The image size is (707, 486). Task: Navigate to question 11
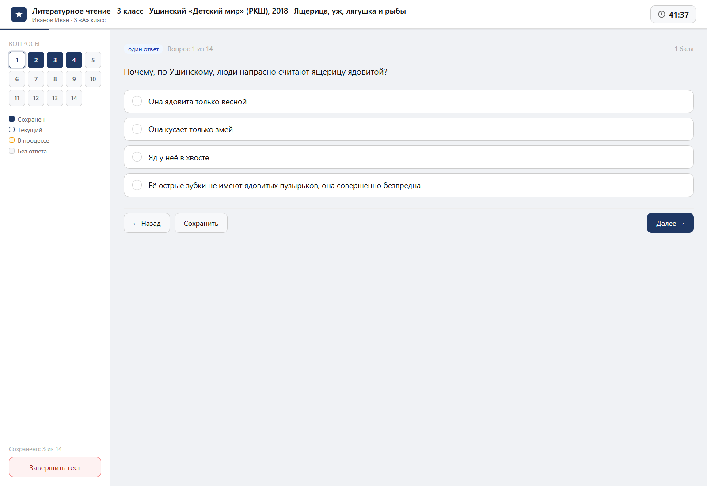[x=17, y=98]
